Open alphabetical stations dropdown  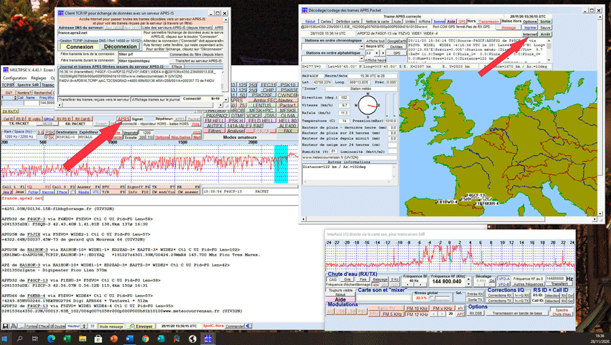coord(361,58)
